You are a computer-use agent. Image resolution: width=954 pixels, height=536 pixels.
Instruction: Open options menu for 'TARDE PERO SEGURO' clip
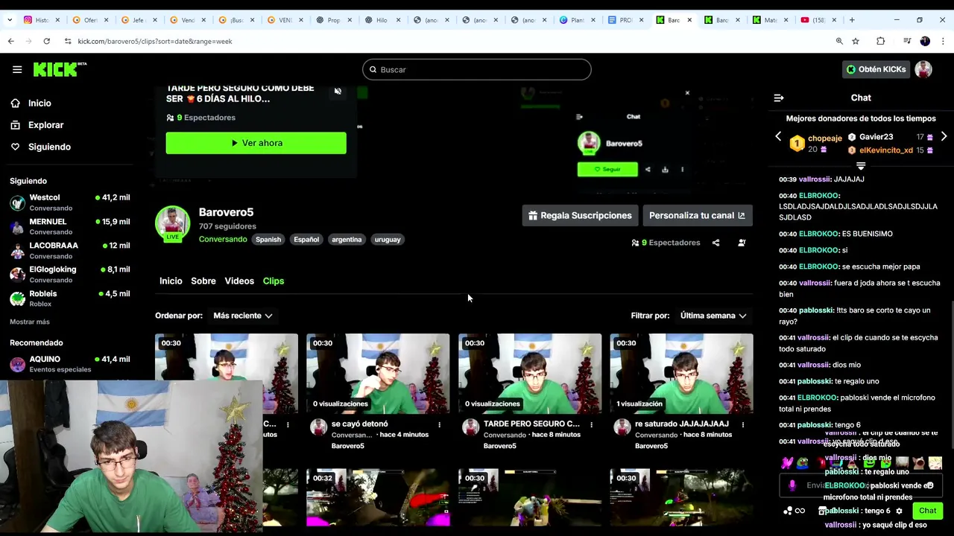coord(591,424)
